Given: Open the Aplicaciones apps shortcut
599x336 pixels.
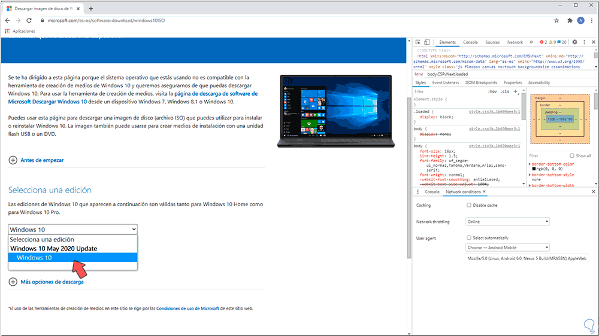Looking at the screenshot, I should pyautogui.click(x=20, y=31).
